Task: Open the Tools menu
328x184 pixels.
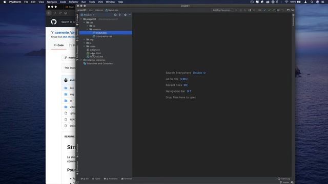Action: (x=92, y=2)
